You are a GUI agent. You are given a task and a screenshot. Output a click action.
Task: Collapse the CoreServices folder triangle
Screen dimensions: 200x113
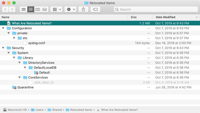pyautogui.click(x=19, y=77)
